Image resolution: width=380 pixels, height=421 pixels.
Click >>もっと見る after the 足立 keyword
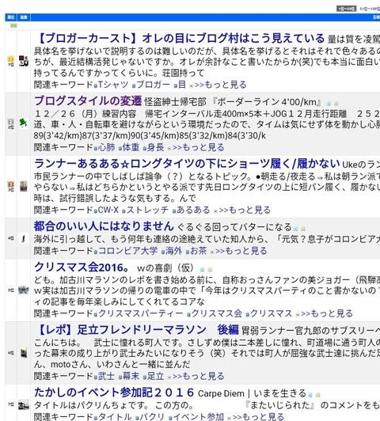click(x=198, y=376)
